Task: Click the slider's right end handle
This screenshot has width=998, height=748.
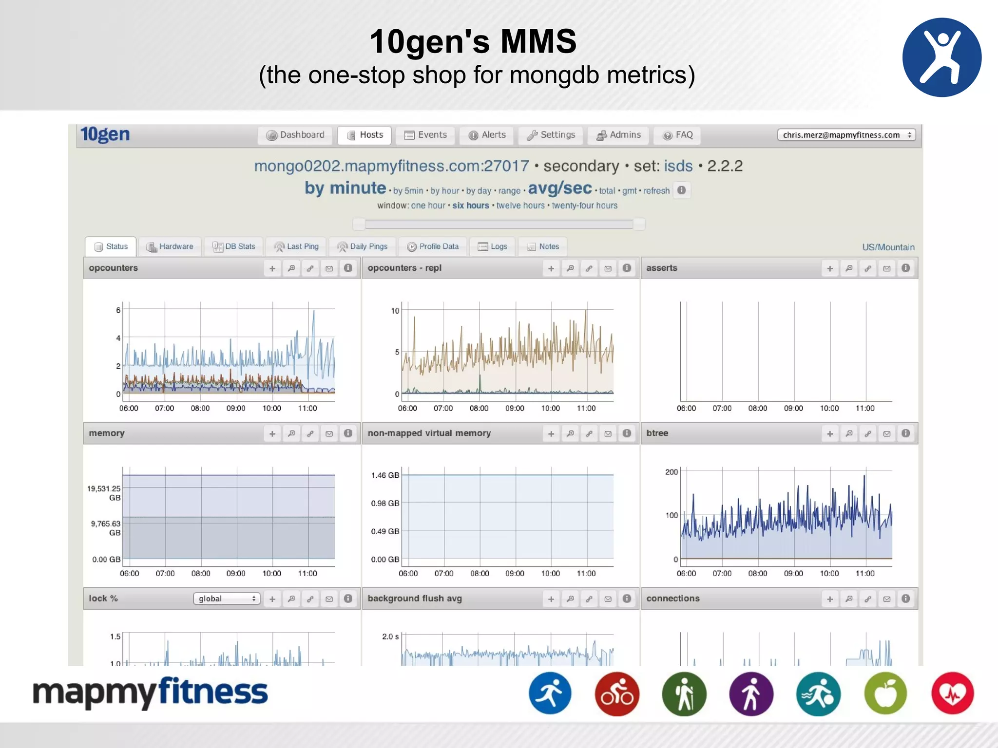Action: (639, 224)
